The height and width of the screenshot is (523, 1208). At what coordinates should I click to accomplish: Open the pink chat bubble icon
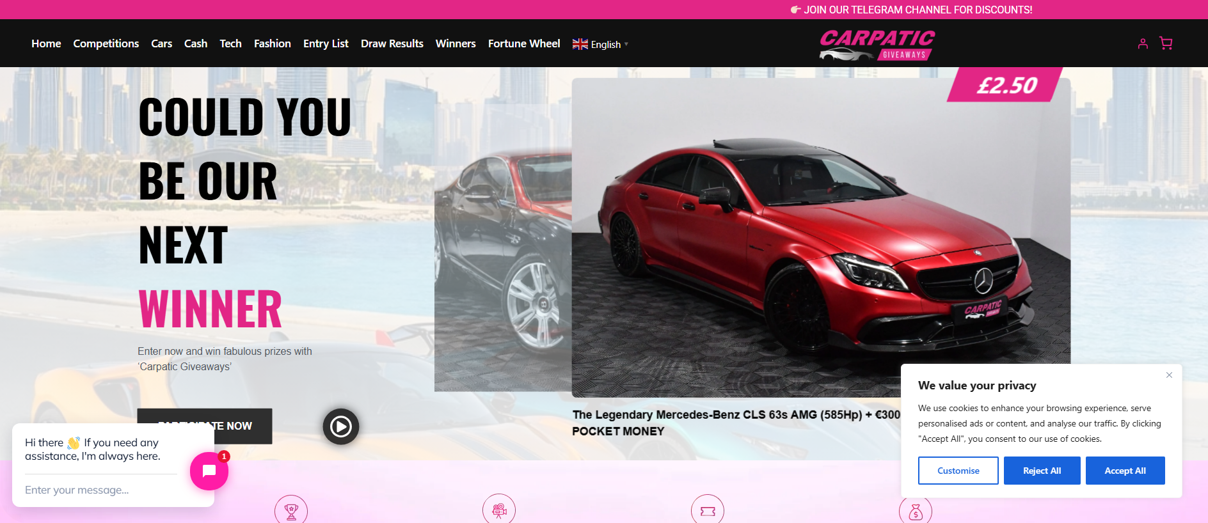click(209, 471)
